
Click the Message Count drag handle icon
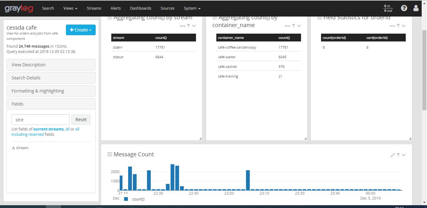coord(110,154)
